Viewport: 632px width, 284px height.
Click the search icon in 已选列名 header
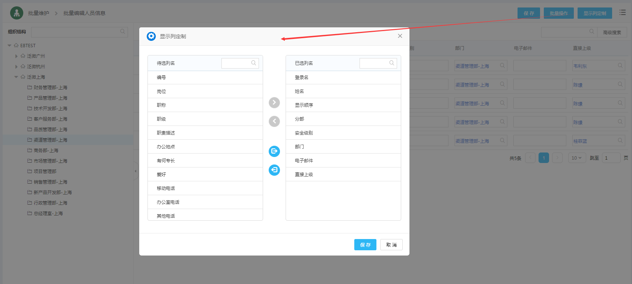click(x=392, y=63)
